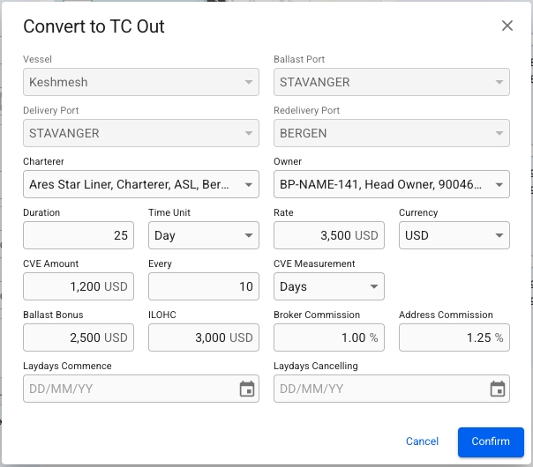This screenshot has width=533, height=467.
Task: Expand the Owner dropdown
Action: pos(391,184)
